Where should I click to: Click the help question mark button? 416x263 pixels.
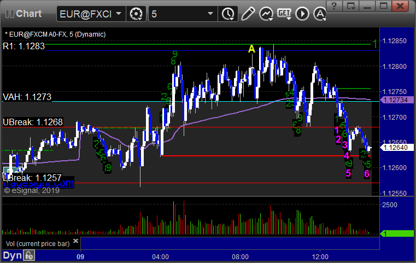click(x=334, y=5)
